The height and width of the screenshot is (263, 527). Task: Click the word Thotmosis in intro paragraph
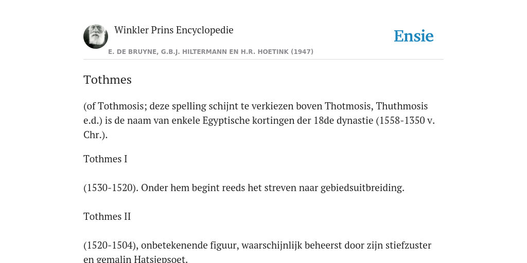(x=348, y=106)
